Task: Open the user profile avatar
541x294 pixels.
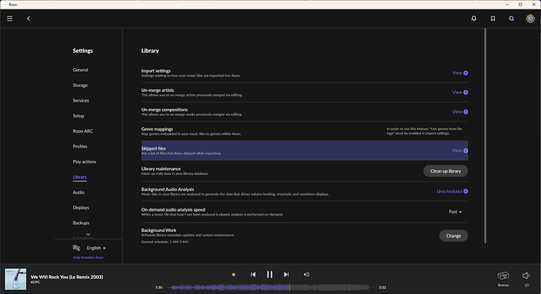Action: pyautogui.click(x=530, y=19)
